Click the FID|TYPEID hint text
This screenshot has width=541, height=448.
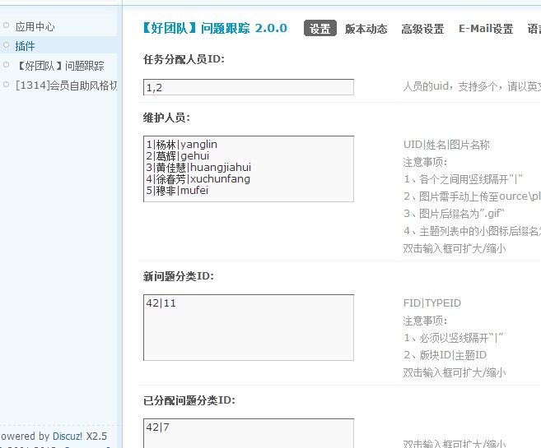432,303
